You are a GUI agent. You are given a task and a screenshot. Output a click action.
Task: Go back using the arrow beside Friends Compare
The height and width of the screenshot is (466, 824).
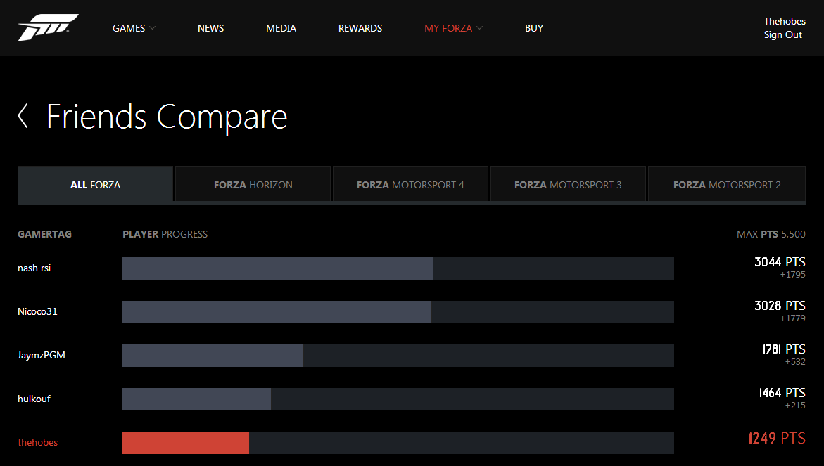tap(23, 116)
